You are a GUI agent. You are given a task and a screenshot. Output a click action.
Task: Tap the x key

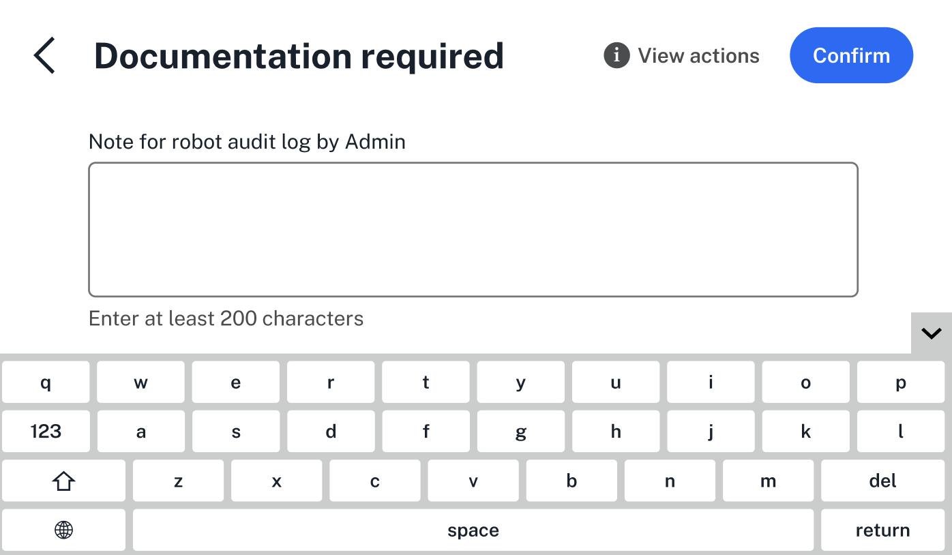(x=276, y=481)
